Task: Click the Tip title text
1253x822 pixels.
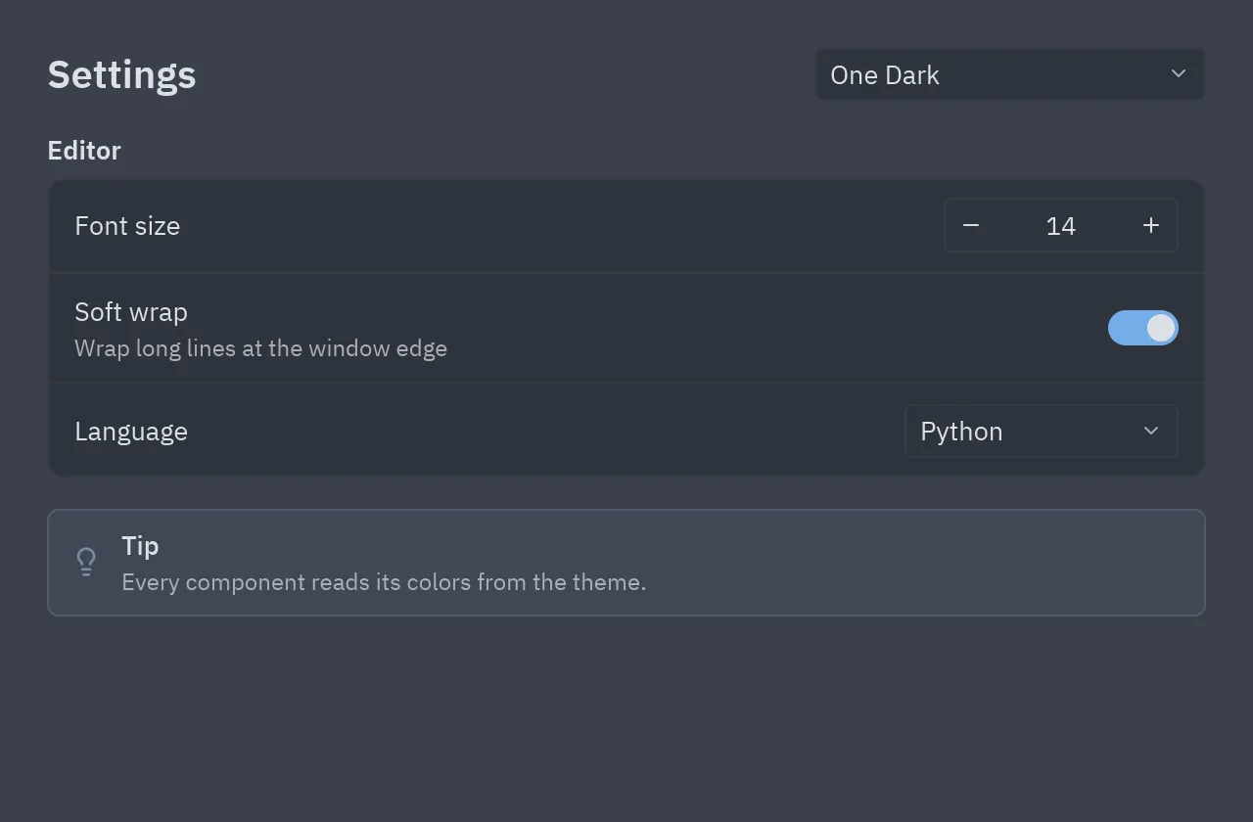Action: point(140,546)
